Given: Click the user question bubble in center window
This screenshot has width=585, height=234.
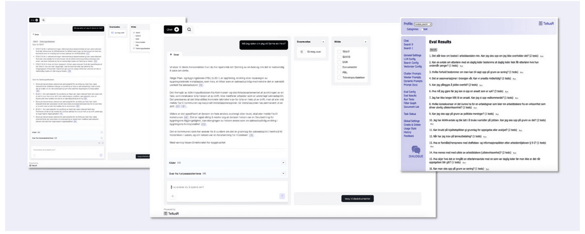Looking at the screenshot, I should pyautogui.click(x=264, y=44).
